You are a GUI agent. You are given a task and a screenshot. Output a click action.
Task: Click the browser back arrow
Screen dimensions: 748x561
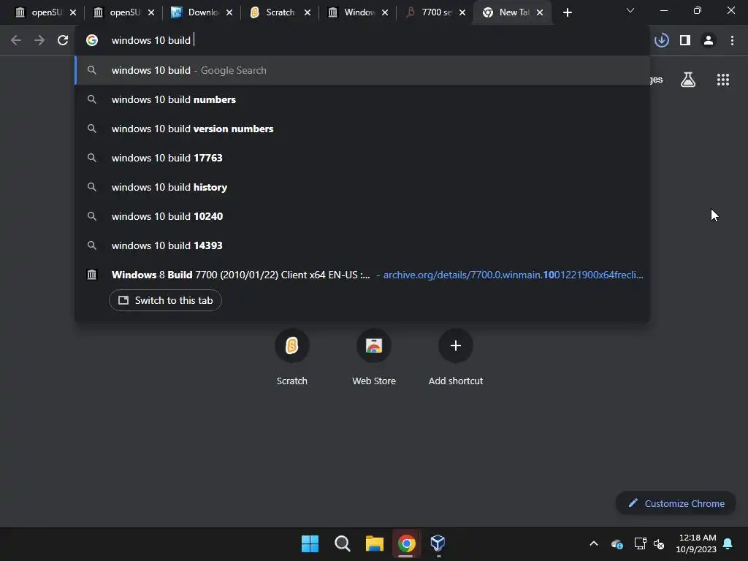pyautogui.click(x=16, y=40)
